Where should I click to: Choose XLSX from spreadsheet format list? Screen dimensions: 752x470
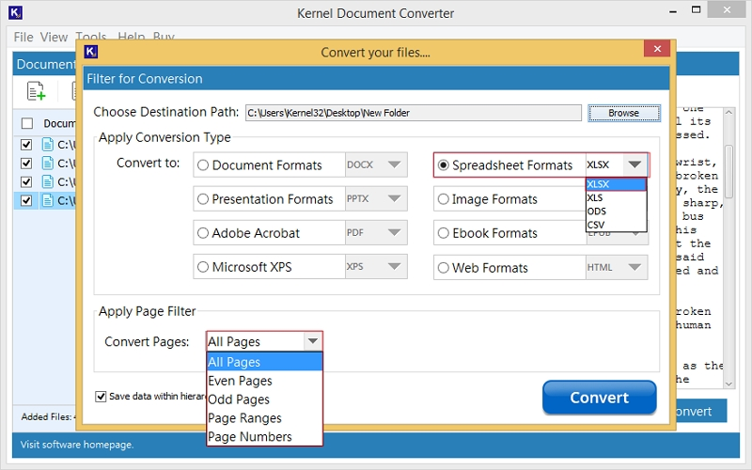coord(616,184)
